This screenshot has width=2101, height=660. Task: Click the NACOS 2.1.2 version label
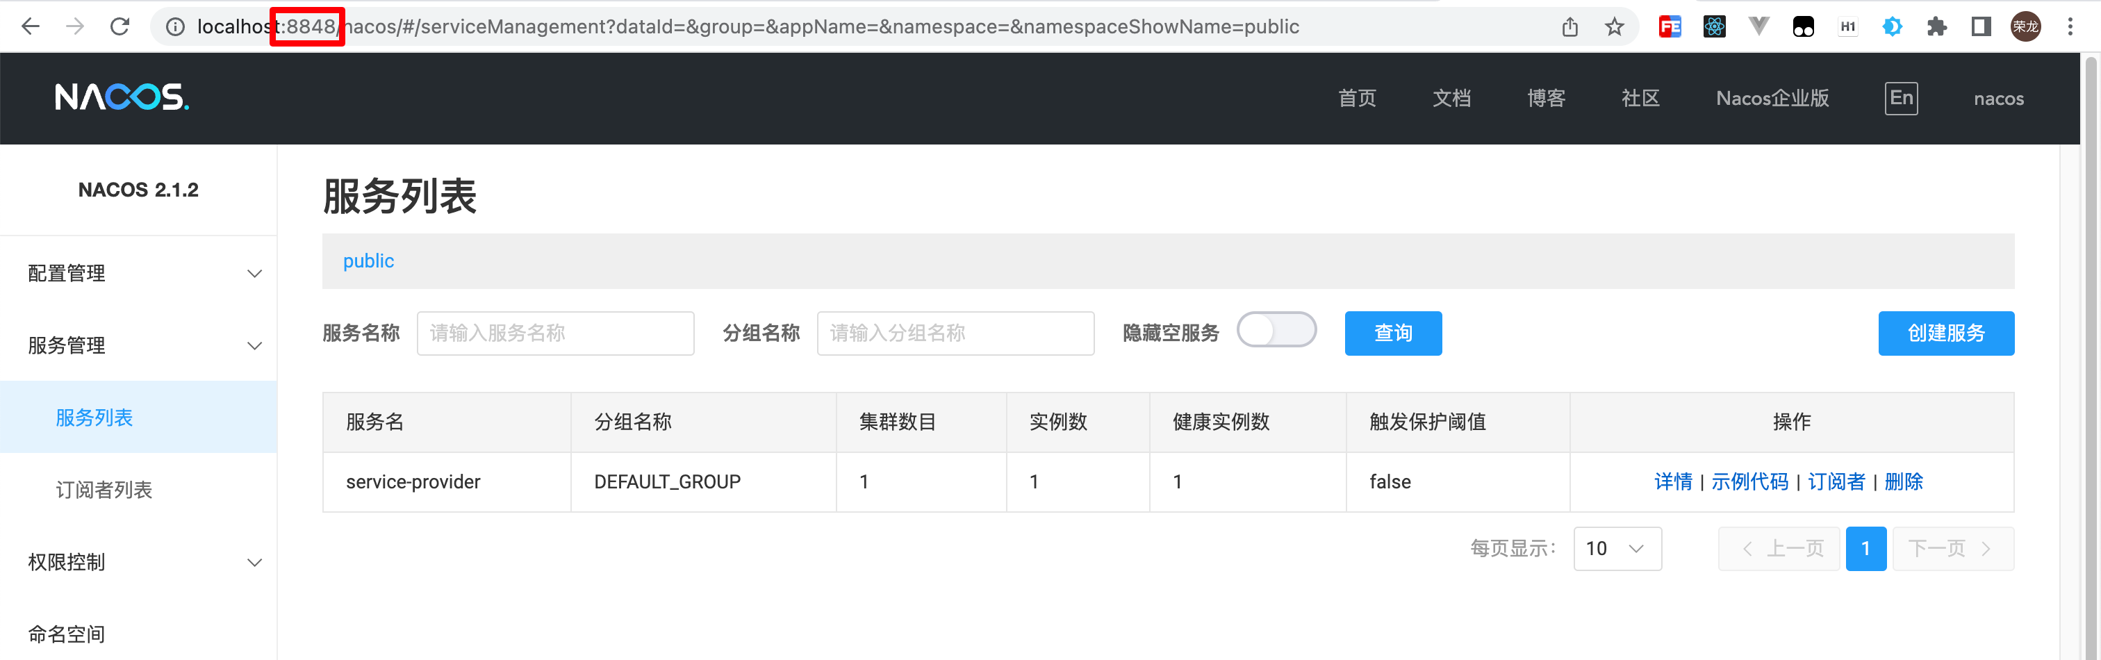point(139,190)
